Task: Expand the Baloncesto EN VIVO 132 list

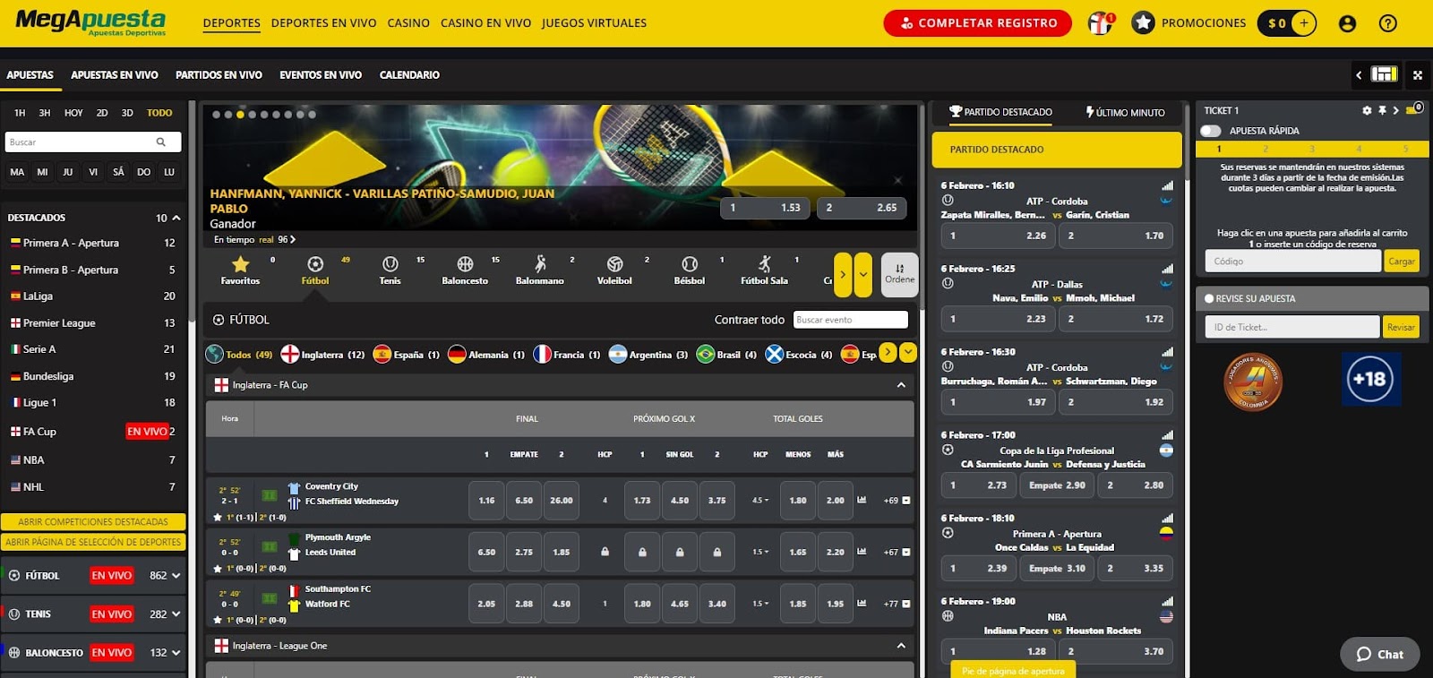Action: coord(176,653)
